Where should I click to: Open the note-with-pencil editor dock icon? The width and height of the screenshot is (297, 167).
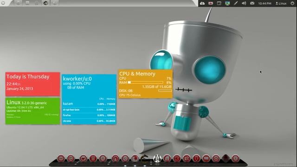177,158
